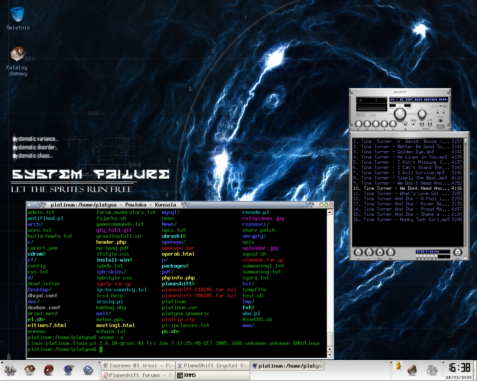The width and height of the screenshot is (477, 381).
Task: Toggle the RAND shuffle button in XMMS
Action: [x=413, y=124]
